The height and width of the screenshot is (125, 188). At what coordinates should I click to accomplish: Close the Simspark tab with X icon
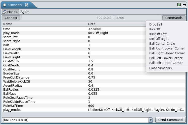click(27, 5)
